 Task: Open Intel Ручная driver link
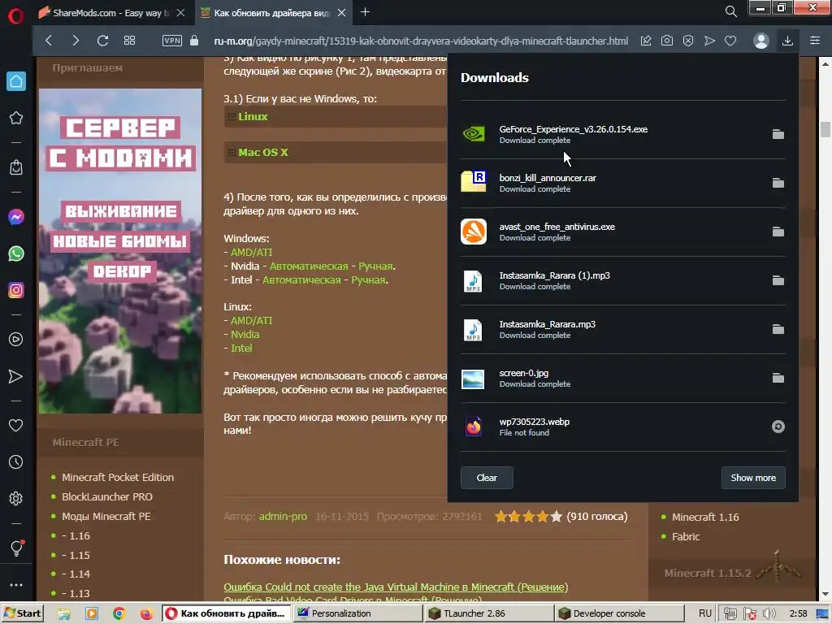[x=369, y=280]
